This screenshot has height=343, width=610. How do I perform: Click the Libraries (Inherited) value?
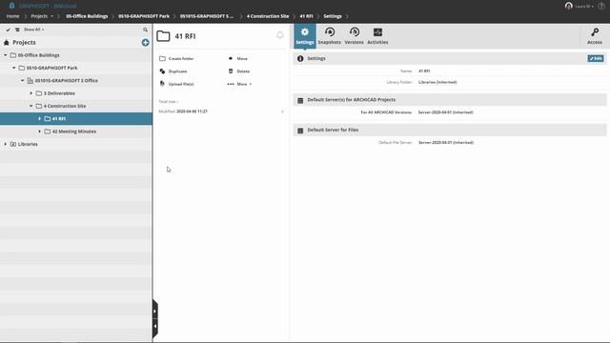[437, 82]
